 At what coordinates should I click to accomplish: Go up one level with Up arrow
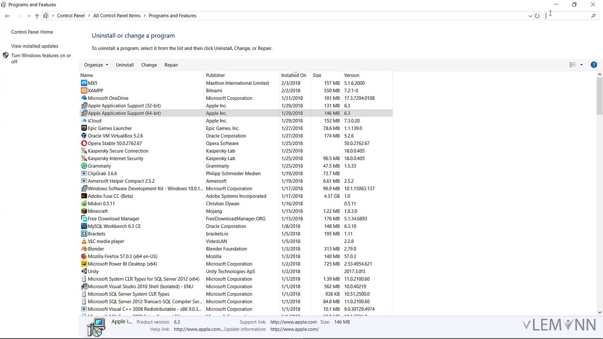37,16
